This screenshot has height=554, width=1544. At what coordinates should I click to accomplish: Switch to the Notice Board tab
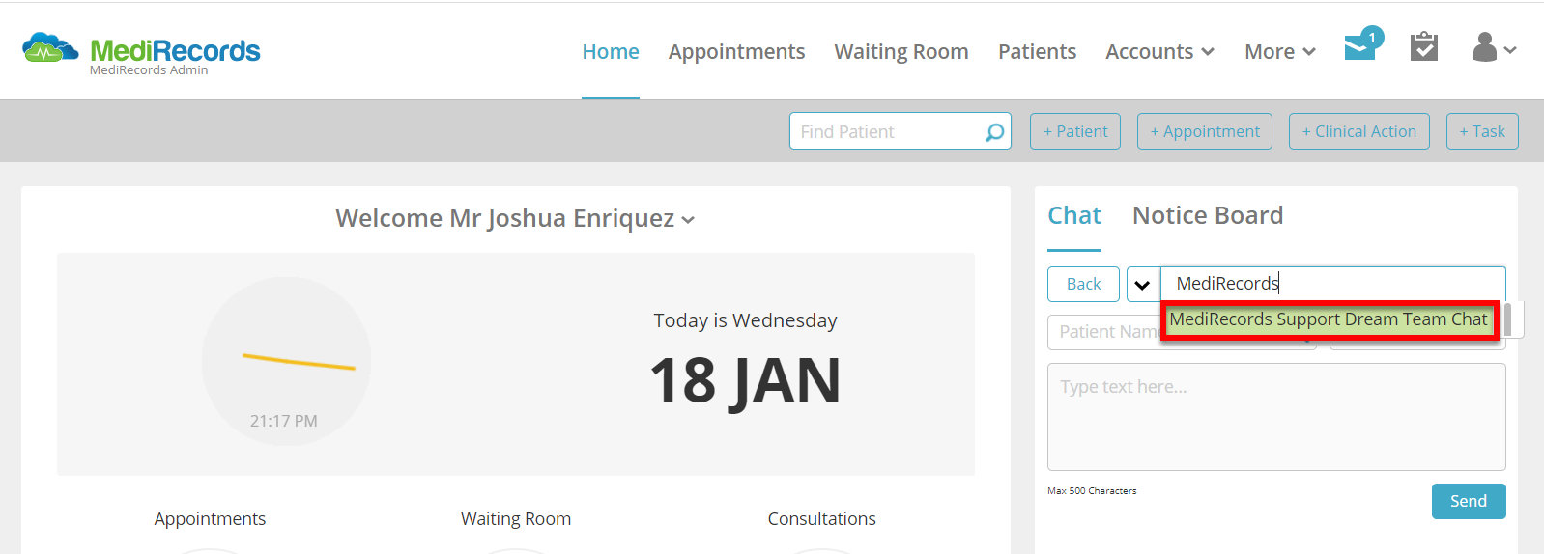pos(1208,215)
